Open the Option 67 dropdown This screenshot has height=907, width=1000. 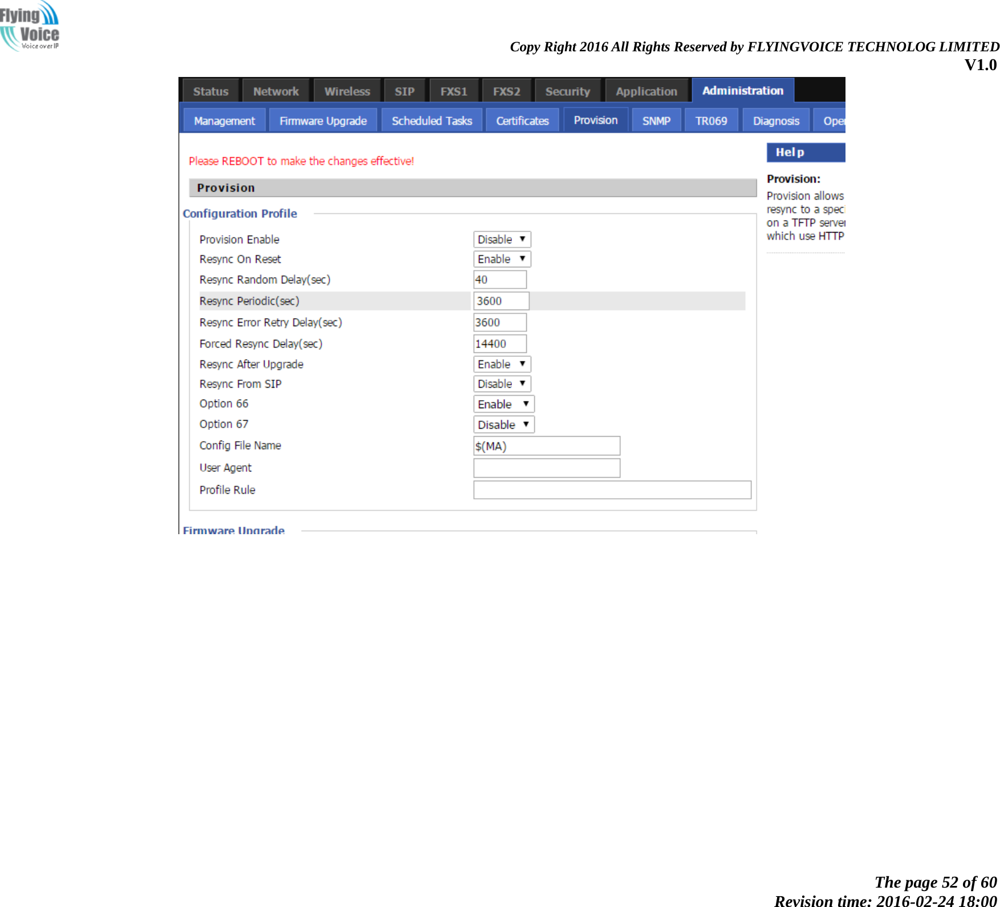coord(503,424)
